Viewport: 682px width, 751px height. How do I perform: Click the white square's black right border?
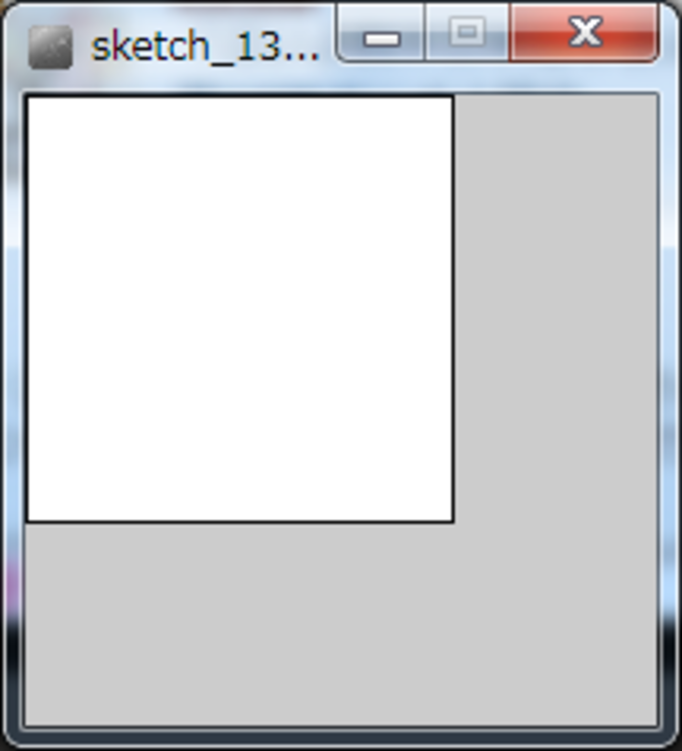[x=453, y=309]
